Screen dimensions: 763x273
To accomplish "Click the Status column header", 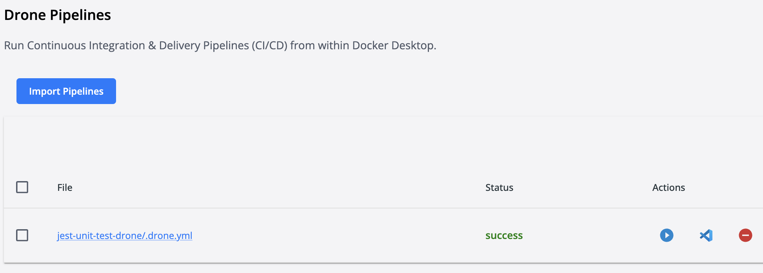I will [499, 188].
